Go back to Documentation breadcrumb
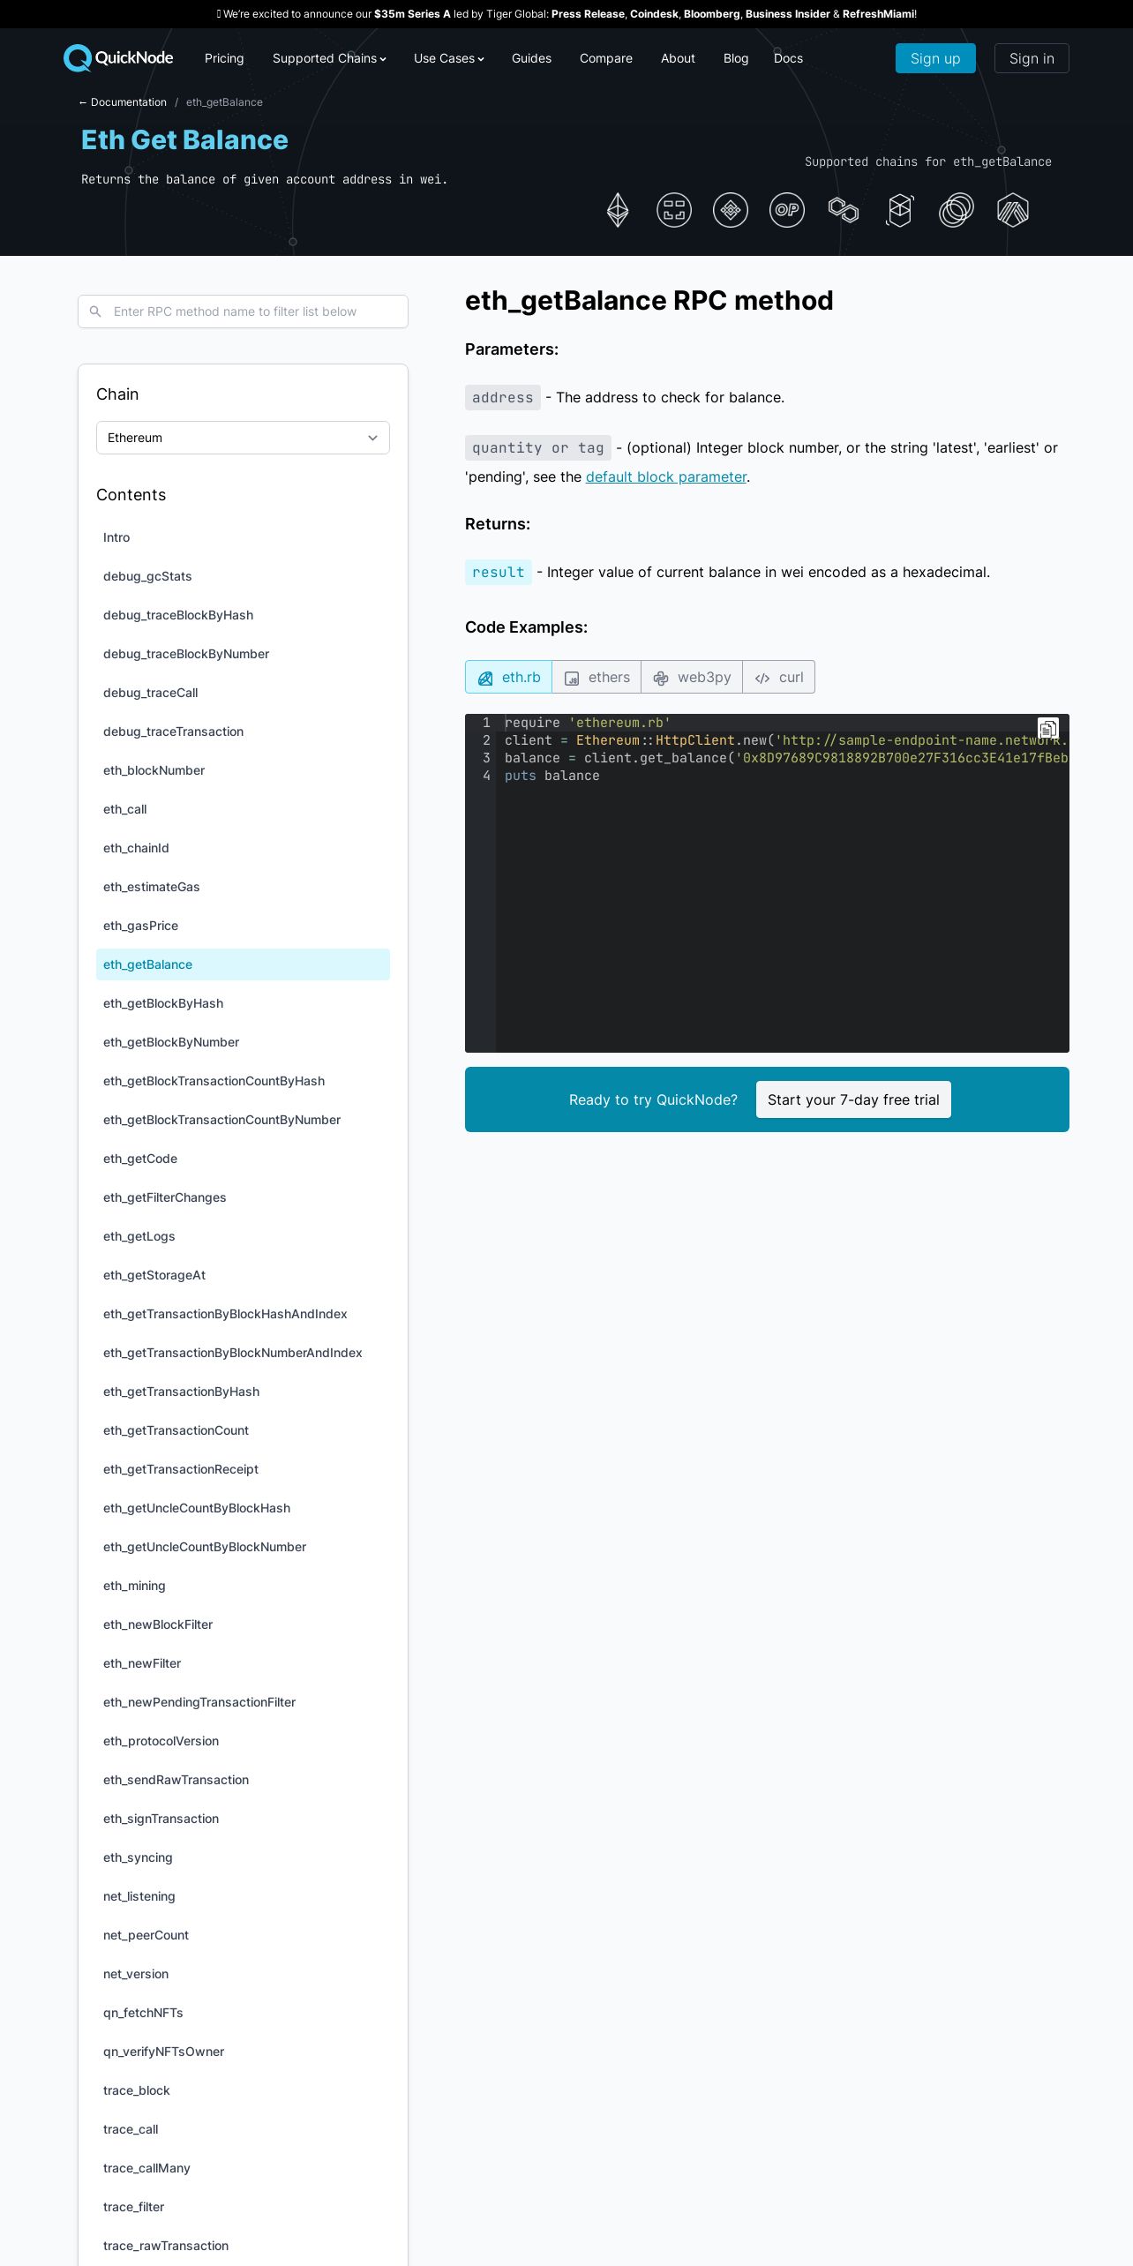Screen dimensions: 1133x2266 click(123, 102)
